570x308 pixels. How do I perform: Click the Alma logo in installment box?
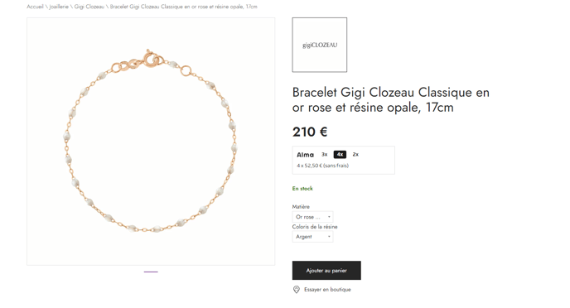(x=305, y=155)
